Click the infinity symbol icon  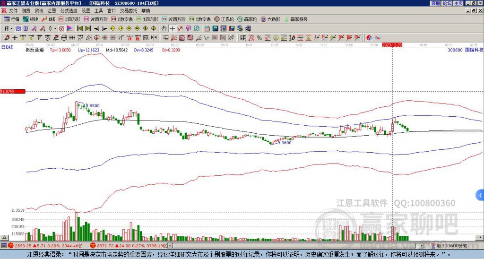[x=378, y=37]
